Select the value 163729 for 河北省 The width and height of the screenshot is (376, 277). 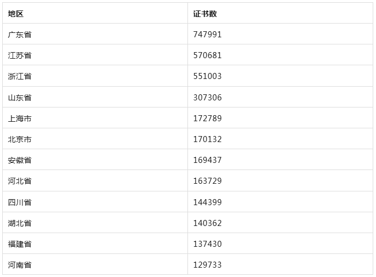point(207,181)
